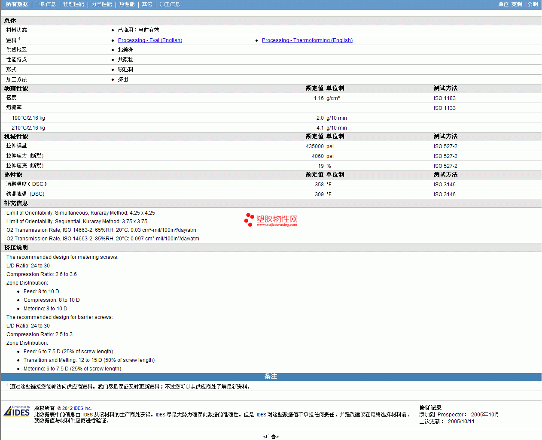542x440 pixels.
Task: Open Processing - Thermoforming (English) document link
Action: [307, 40]
